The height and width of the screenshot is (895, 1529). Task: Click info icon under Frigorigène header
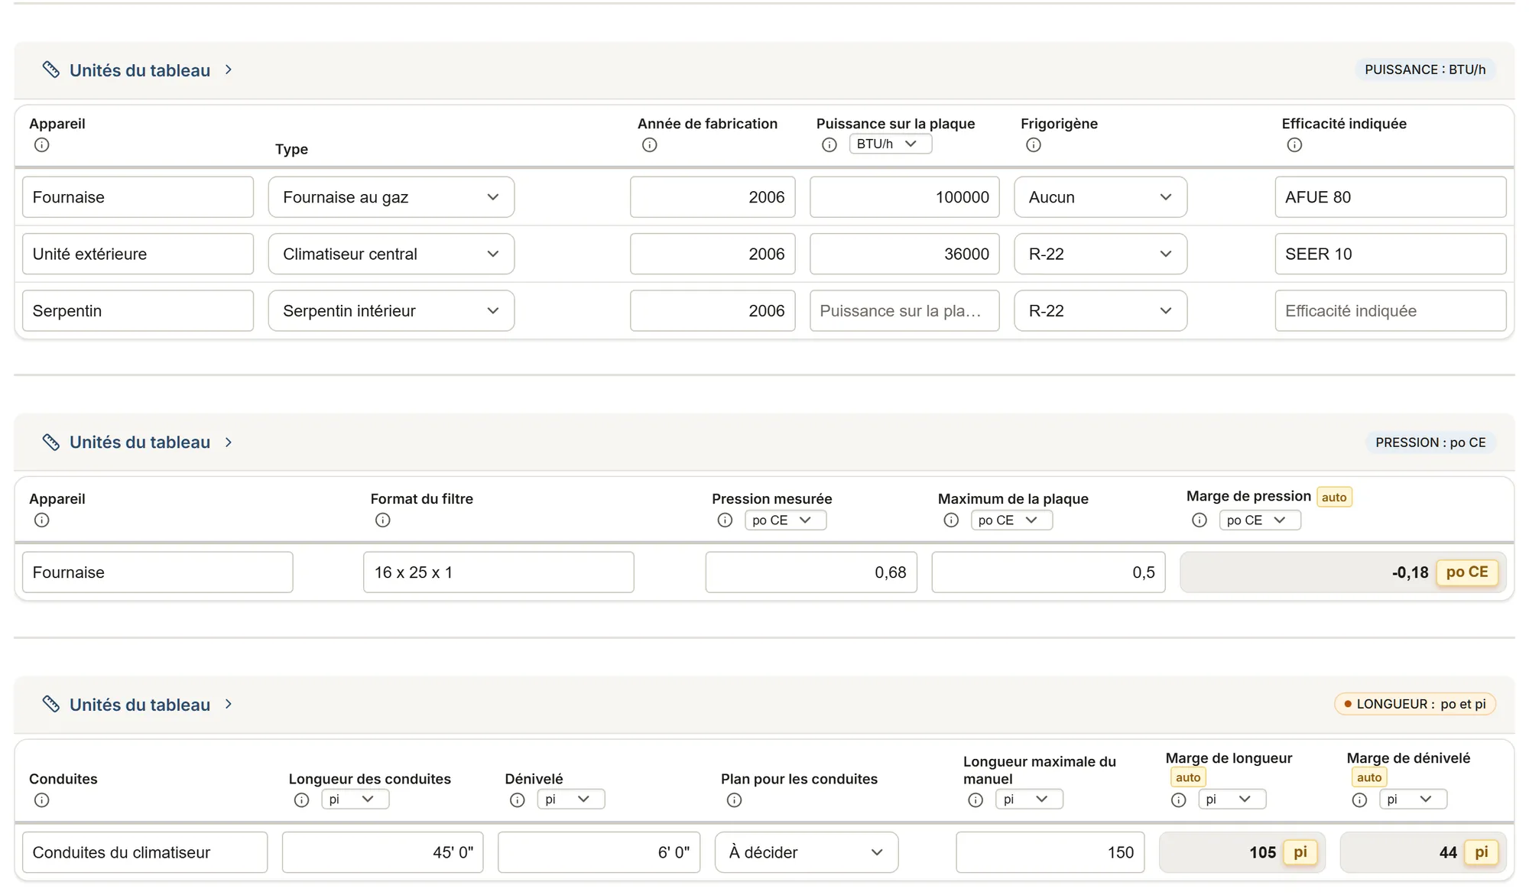(x=1033, y=144)
